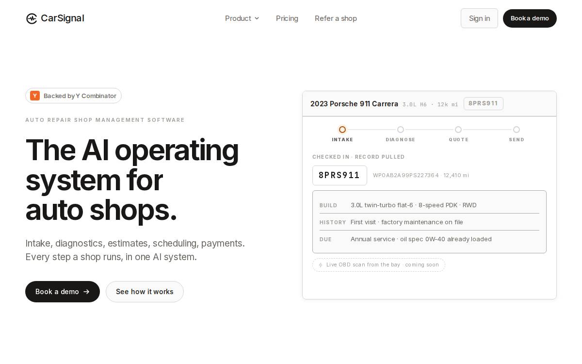
Task: Open the Refer a shop link
Action: pyautogui.click(x=336, y=18)
